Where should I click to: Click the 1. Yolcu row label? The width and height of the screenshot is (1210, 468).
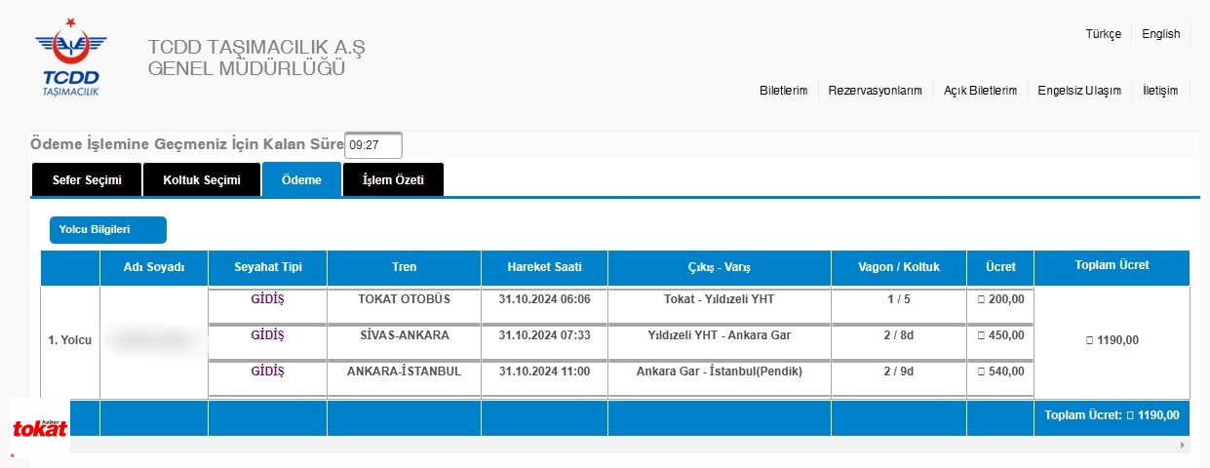(70, 341)
